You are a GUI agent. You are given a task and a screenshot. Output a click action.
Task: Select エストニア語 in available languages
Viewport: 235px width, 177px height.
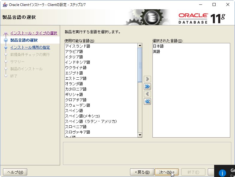pyautogui.click(x=101, y=79)
